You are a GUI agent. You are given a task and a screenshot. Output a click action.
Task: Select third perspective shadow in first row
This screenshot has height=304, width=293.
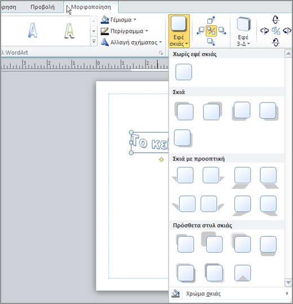click(241, 178)
